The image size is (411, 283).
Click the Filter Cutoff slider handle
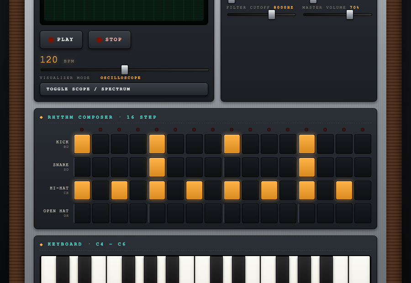click(x=272, y=15)
